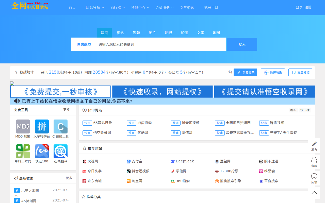Open the 快运100 icon
The height and width of the screenshot is (203, 325).
[42, 151]
